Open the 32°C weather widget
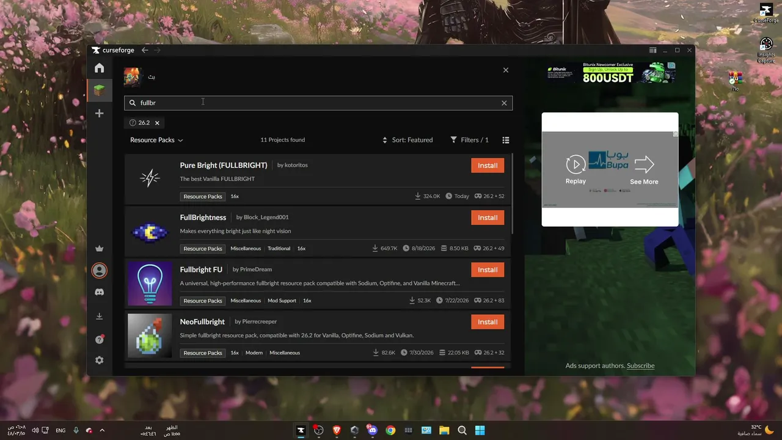The height and width of the screenshot is (440, 782). pos(756,430)
